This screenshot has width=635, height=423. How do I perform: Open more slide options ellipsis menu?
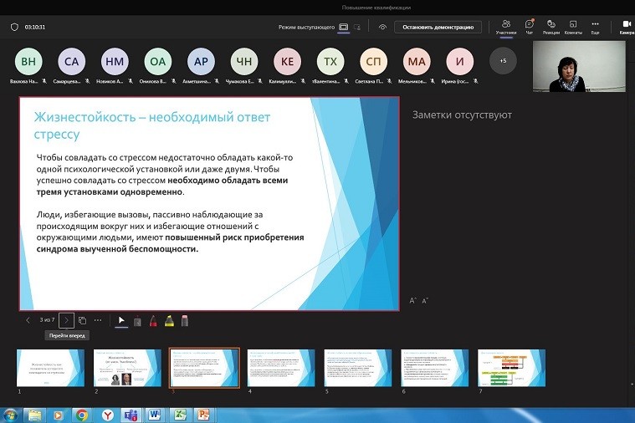98,320
